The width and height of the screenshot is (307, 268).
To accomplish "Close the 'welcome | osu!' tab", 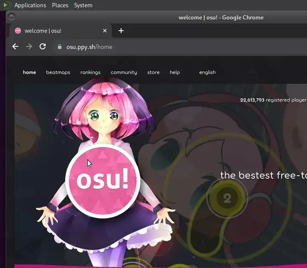I will click(x=105, y=31).
